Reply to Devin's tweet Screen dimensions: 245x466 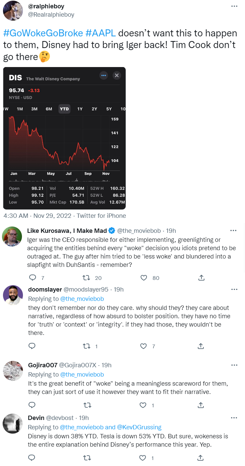pos(32,458)
